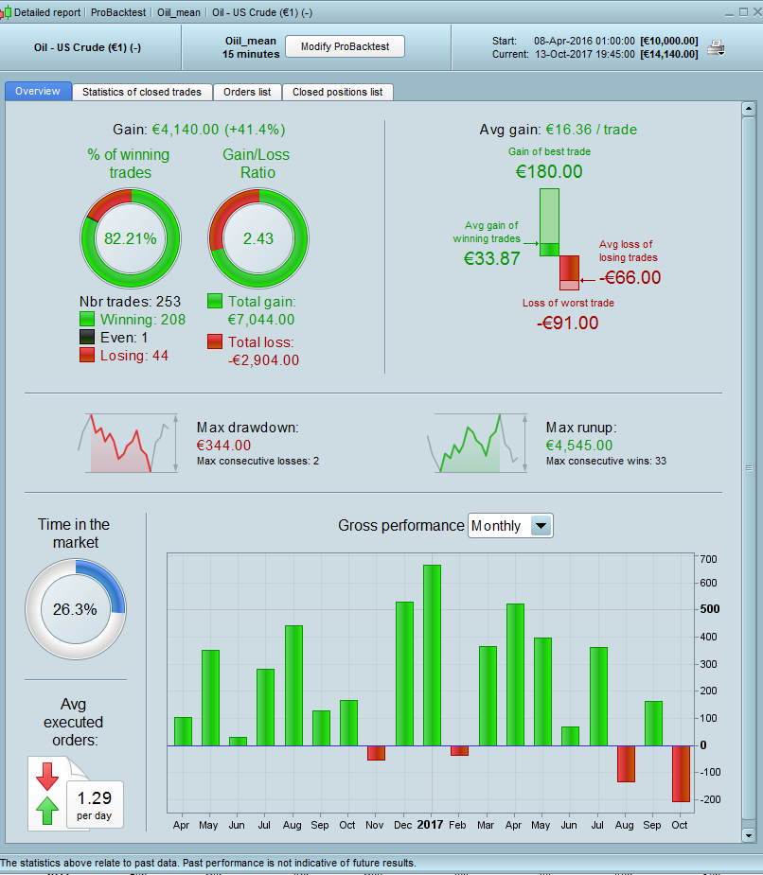The image size is (763, 875).
Task: Click the green Total gain legend square
Action: coord(215,302)
